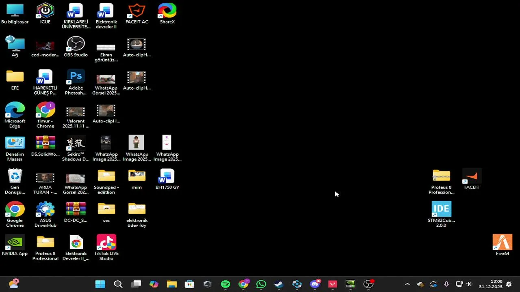This screenshot has height=292, width=520.
Task: Open volume control in system tray
Action: 469,284
